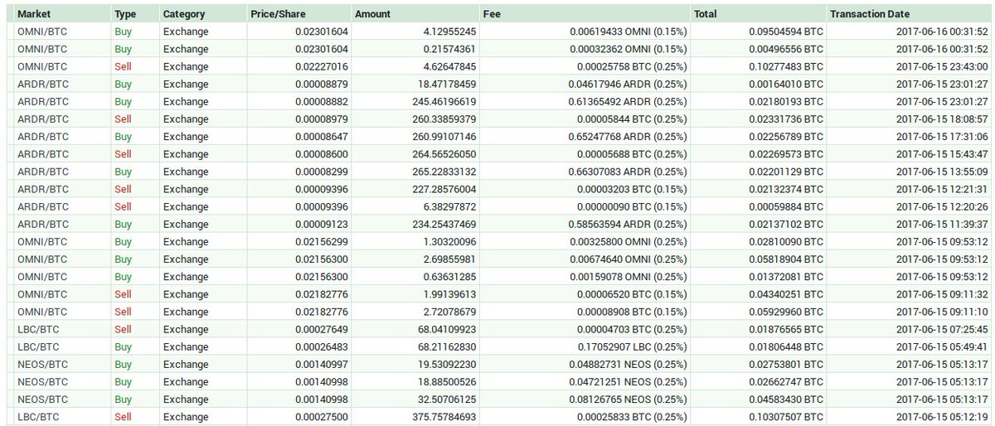995x426 pixels.
Task: Sort by the Total column header
Action: click(706, 14)
